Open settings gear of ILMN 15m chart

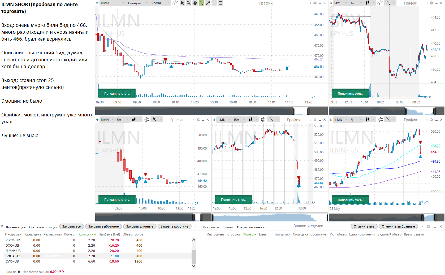tap(315, 120)
